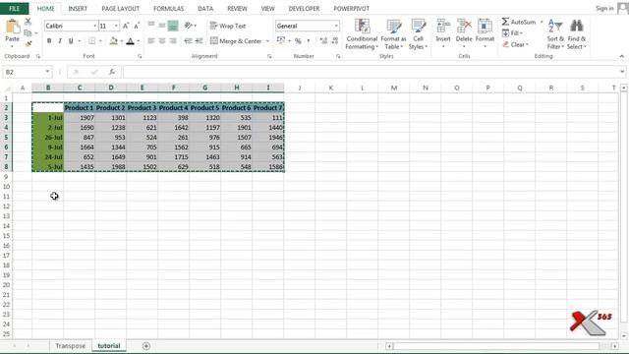This screenshot has width=629, height=354.
Task: Click the Increase Decimal icon
Action: click(x=323, y=40)
